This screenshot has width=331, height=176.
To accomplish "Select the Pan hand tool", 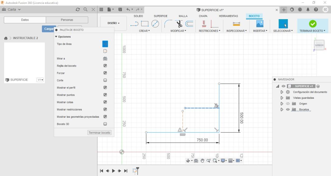I will (202, 161).
